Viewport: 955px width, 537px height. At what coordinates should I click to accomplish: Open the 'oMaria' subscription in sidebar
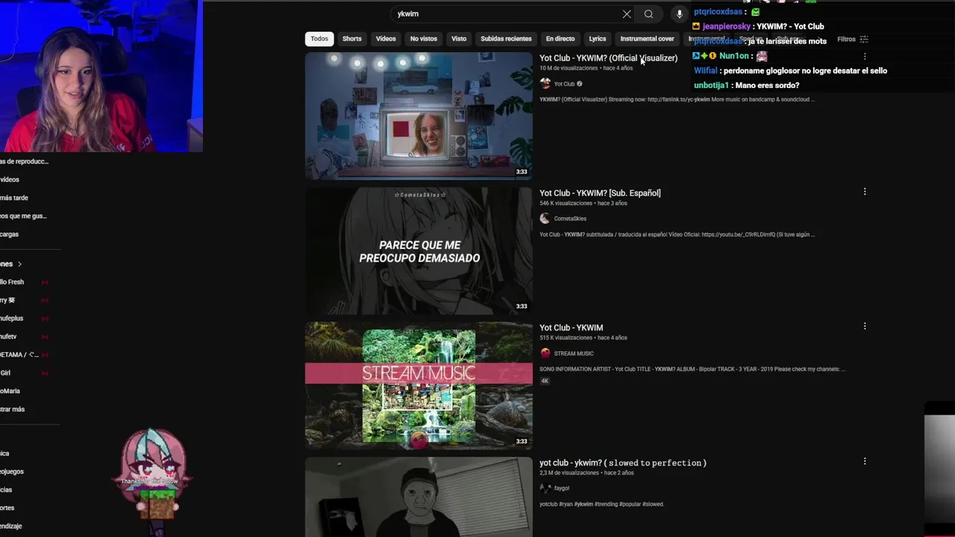pos(10,391)
